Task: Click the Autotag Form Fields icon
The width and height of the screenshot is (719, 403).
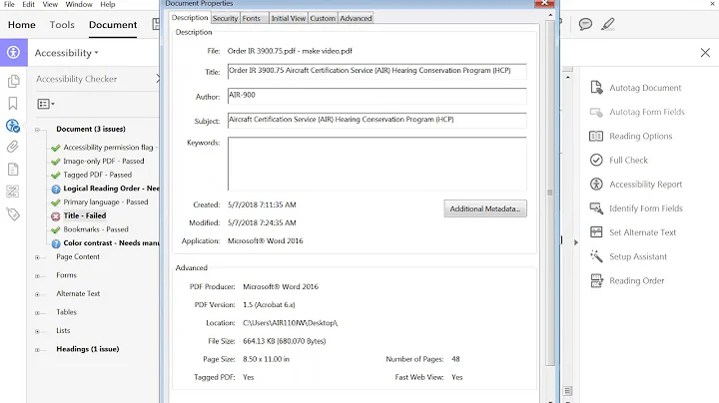Action: [x=596, y=112]
